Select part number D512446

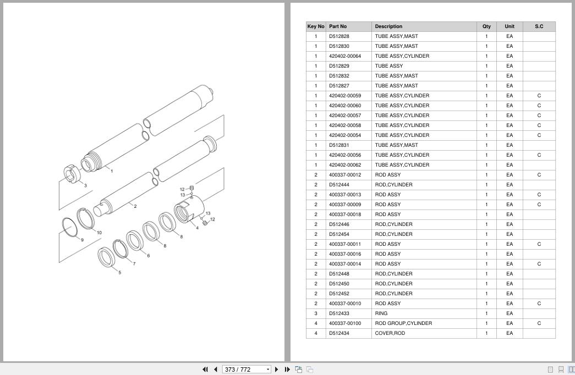pyautogui.click(x=339, y=224)
